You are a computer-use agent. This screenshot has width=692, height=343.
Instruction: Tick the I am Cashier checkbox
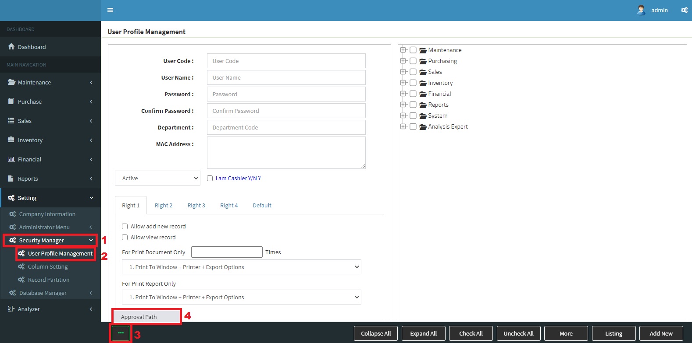[210, 178]
